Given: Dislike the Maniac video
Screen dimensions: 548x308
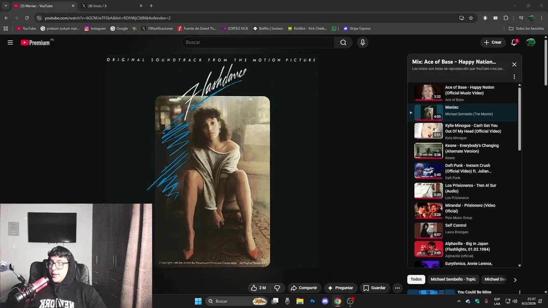Looking at the screenshot, I should (x=277, y=288).
